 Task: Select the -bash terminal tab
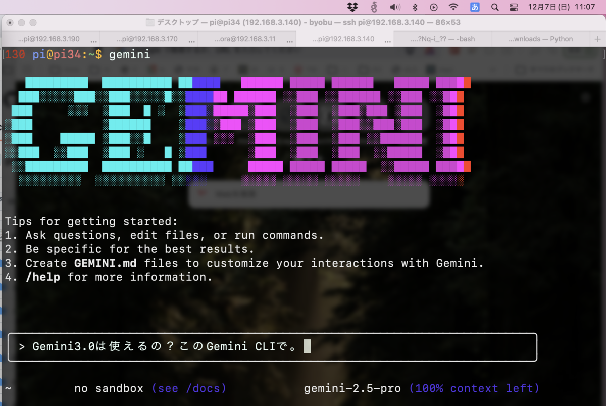coord(443,39)
